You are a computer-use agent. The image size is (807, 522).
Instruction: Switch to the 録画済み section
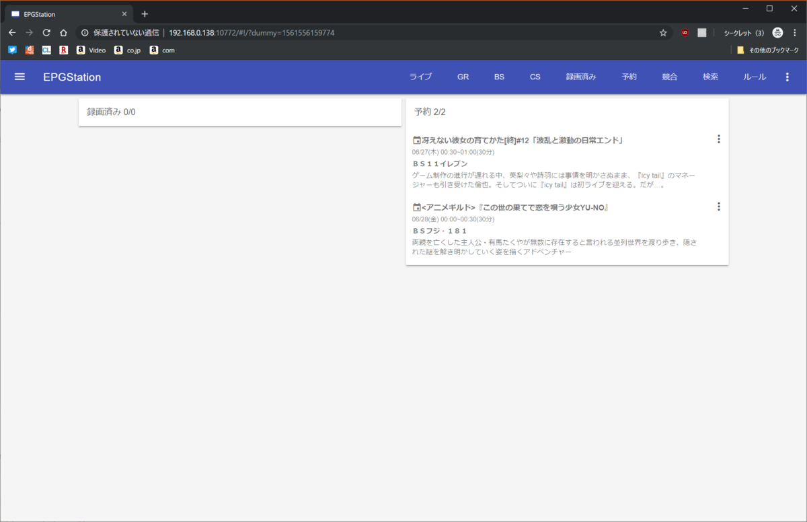tap(580, 77)
